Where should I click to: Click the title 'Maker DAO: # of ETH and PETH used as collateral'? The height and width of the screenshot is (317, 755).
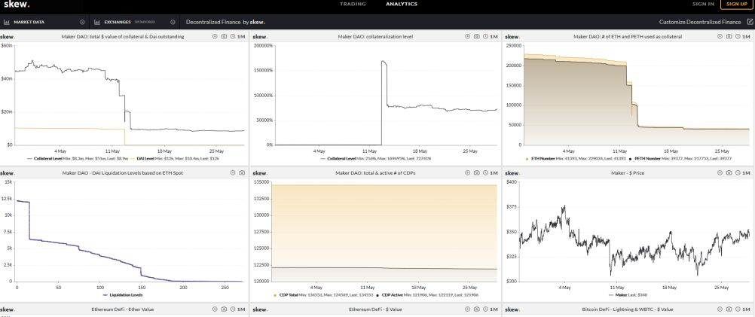click(628, 37)
